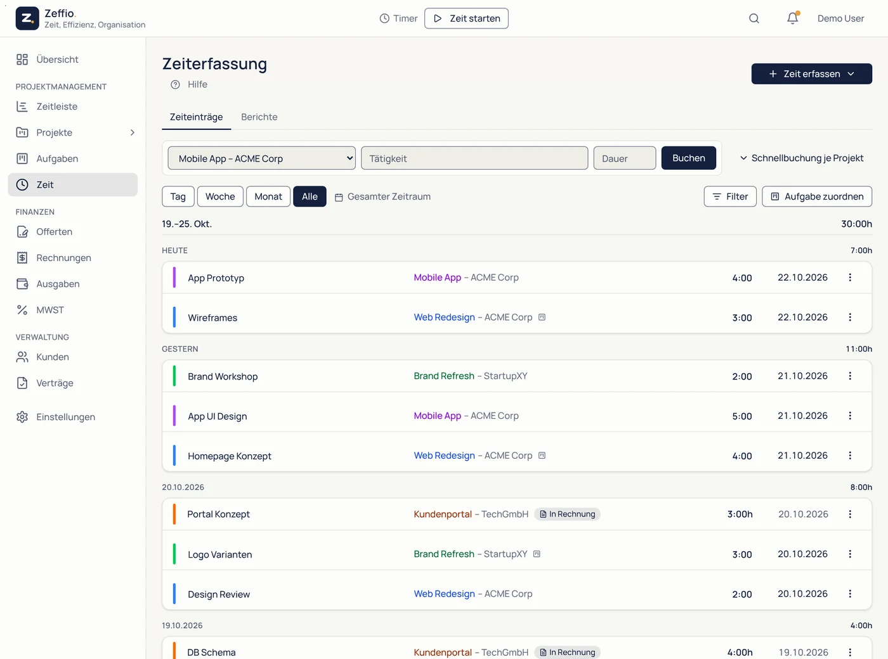Click Zeit starten button
Image resolution: width=888 pixels, height=659 pixels.
[x=466, y=18]
